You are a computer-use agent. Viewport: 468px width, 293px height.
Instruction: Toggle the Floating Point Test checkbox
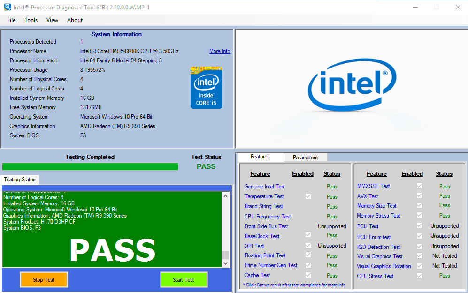(308, 255)
